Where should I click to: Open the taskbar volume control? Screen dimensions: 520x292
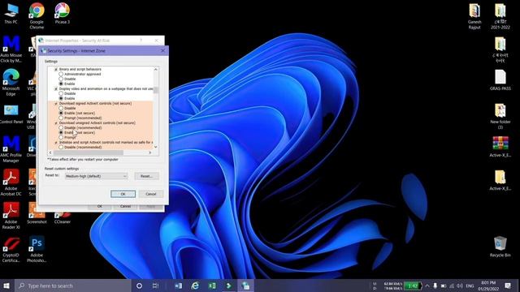460,286
